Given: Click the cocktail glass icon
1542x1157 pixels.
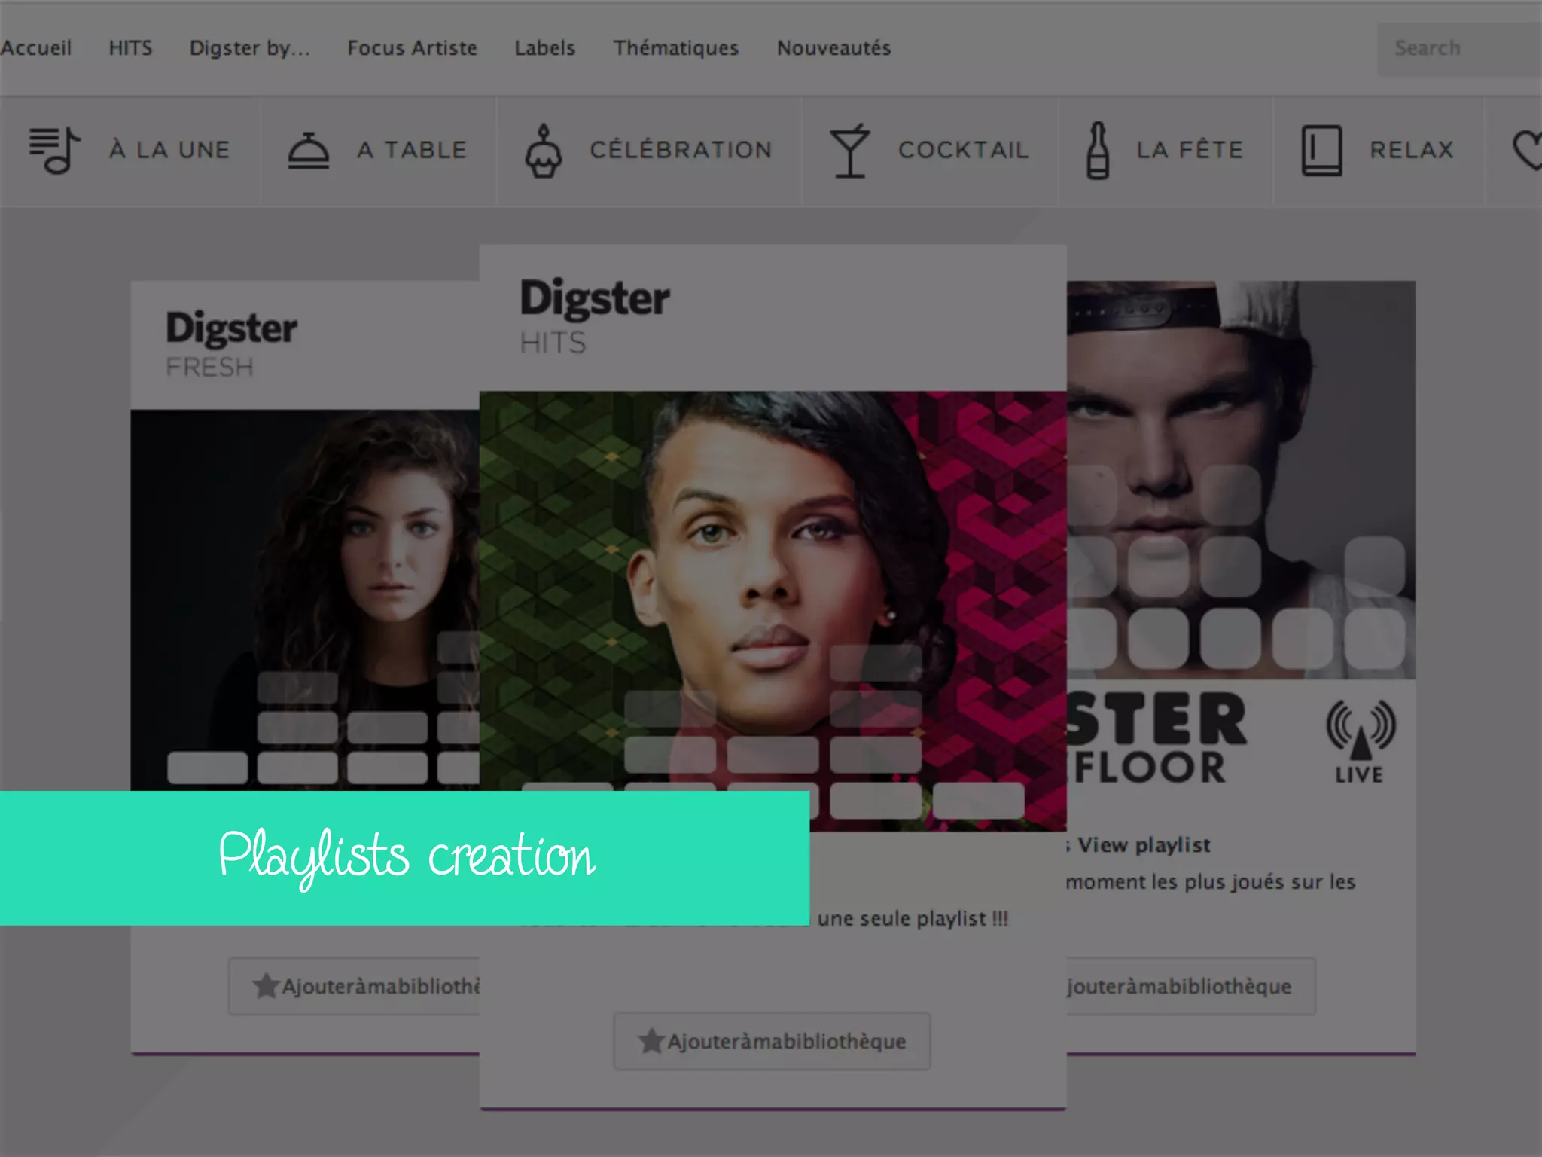Looking at the screenshot, I should pos(849,151).
